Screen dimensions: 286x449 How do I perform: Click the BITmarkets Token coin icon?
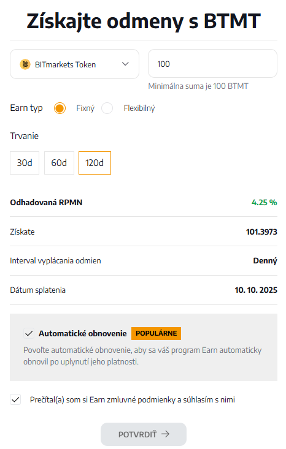coord(25,64)
